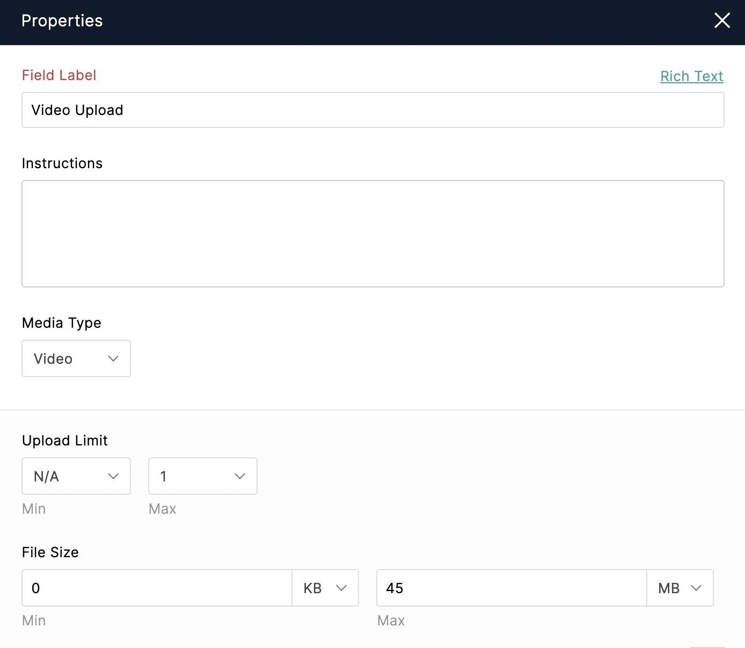Screen dimensions: 745x648
Task: Close the Properties panel
Action: [x=722, y=21]
